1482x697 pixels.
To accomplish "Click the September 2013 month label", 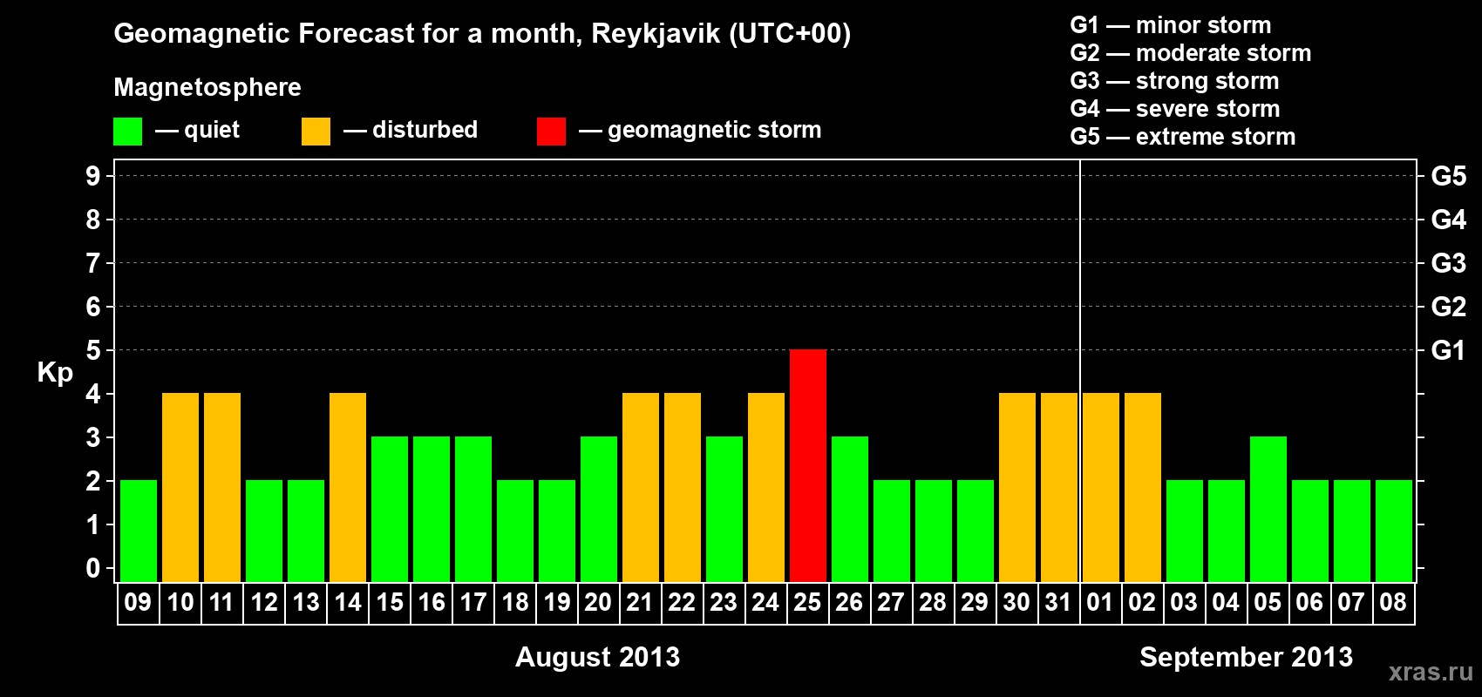I will coord(1246,657).
